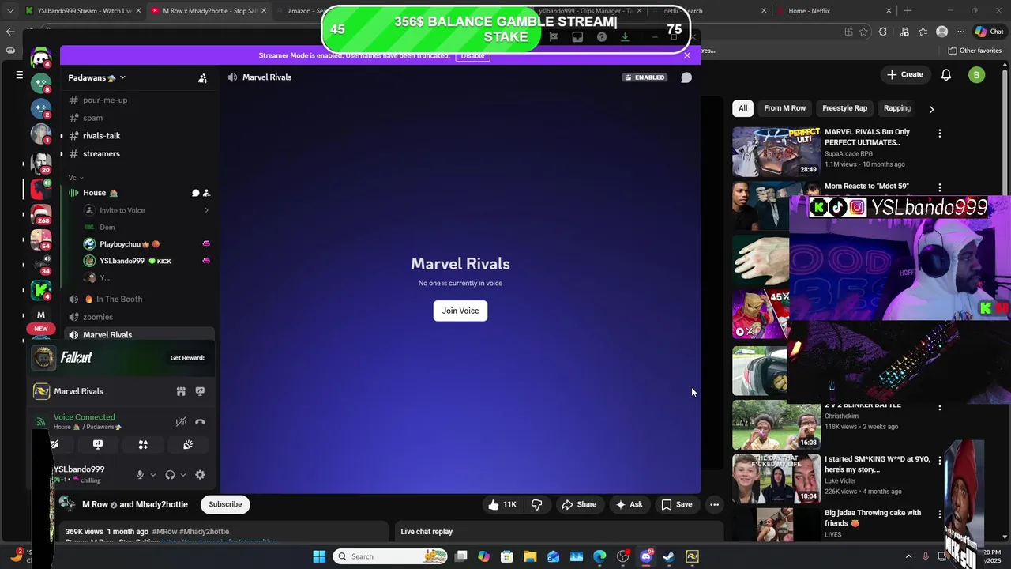Open YouTube account avatar B
This screenshot has width=1011, height=569.
[977, 75]
